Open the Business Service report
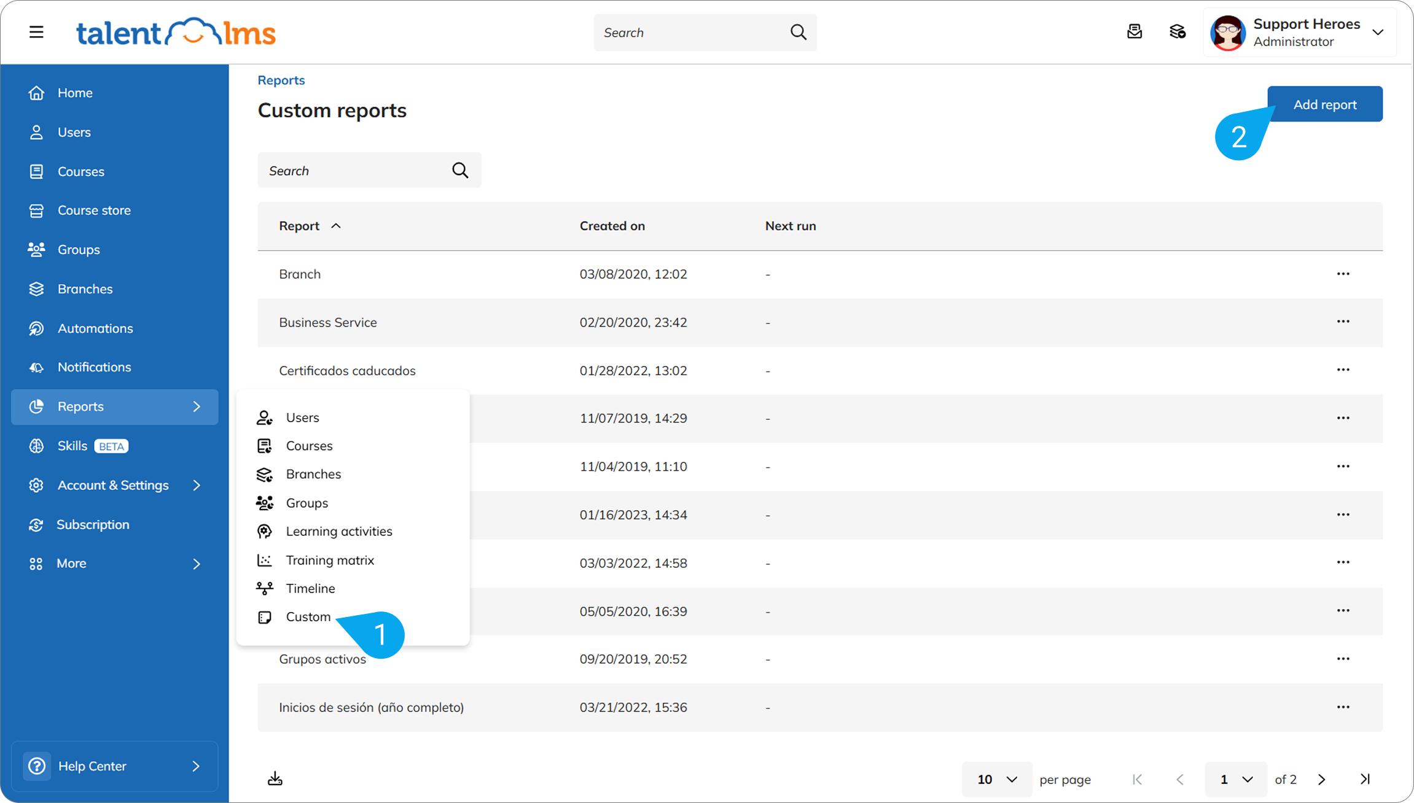The height and width of the screenshot is (803, 1414). tap(327, 322)
